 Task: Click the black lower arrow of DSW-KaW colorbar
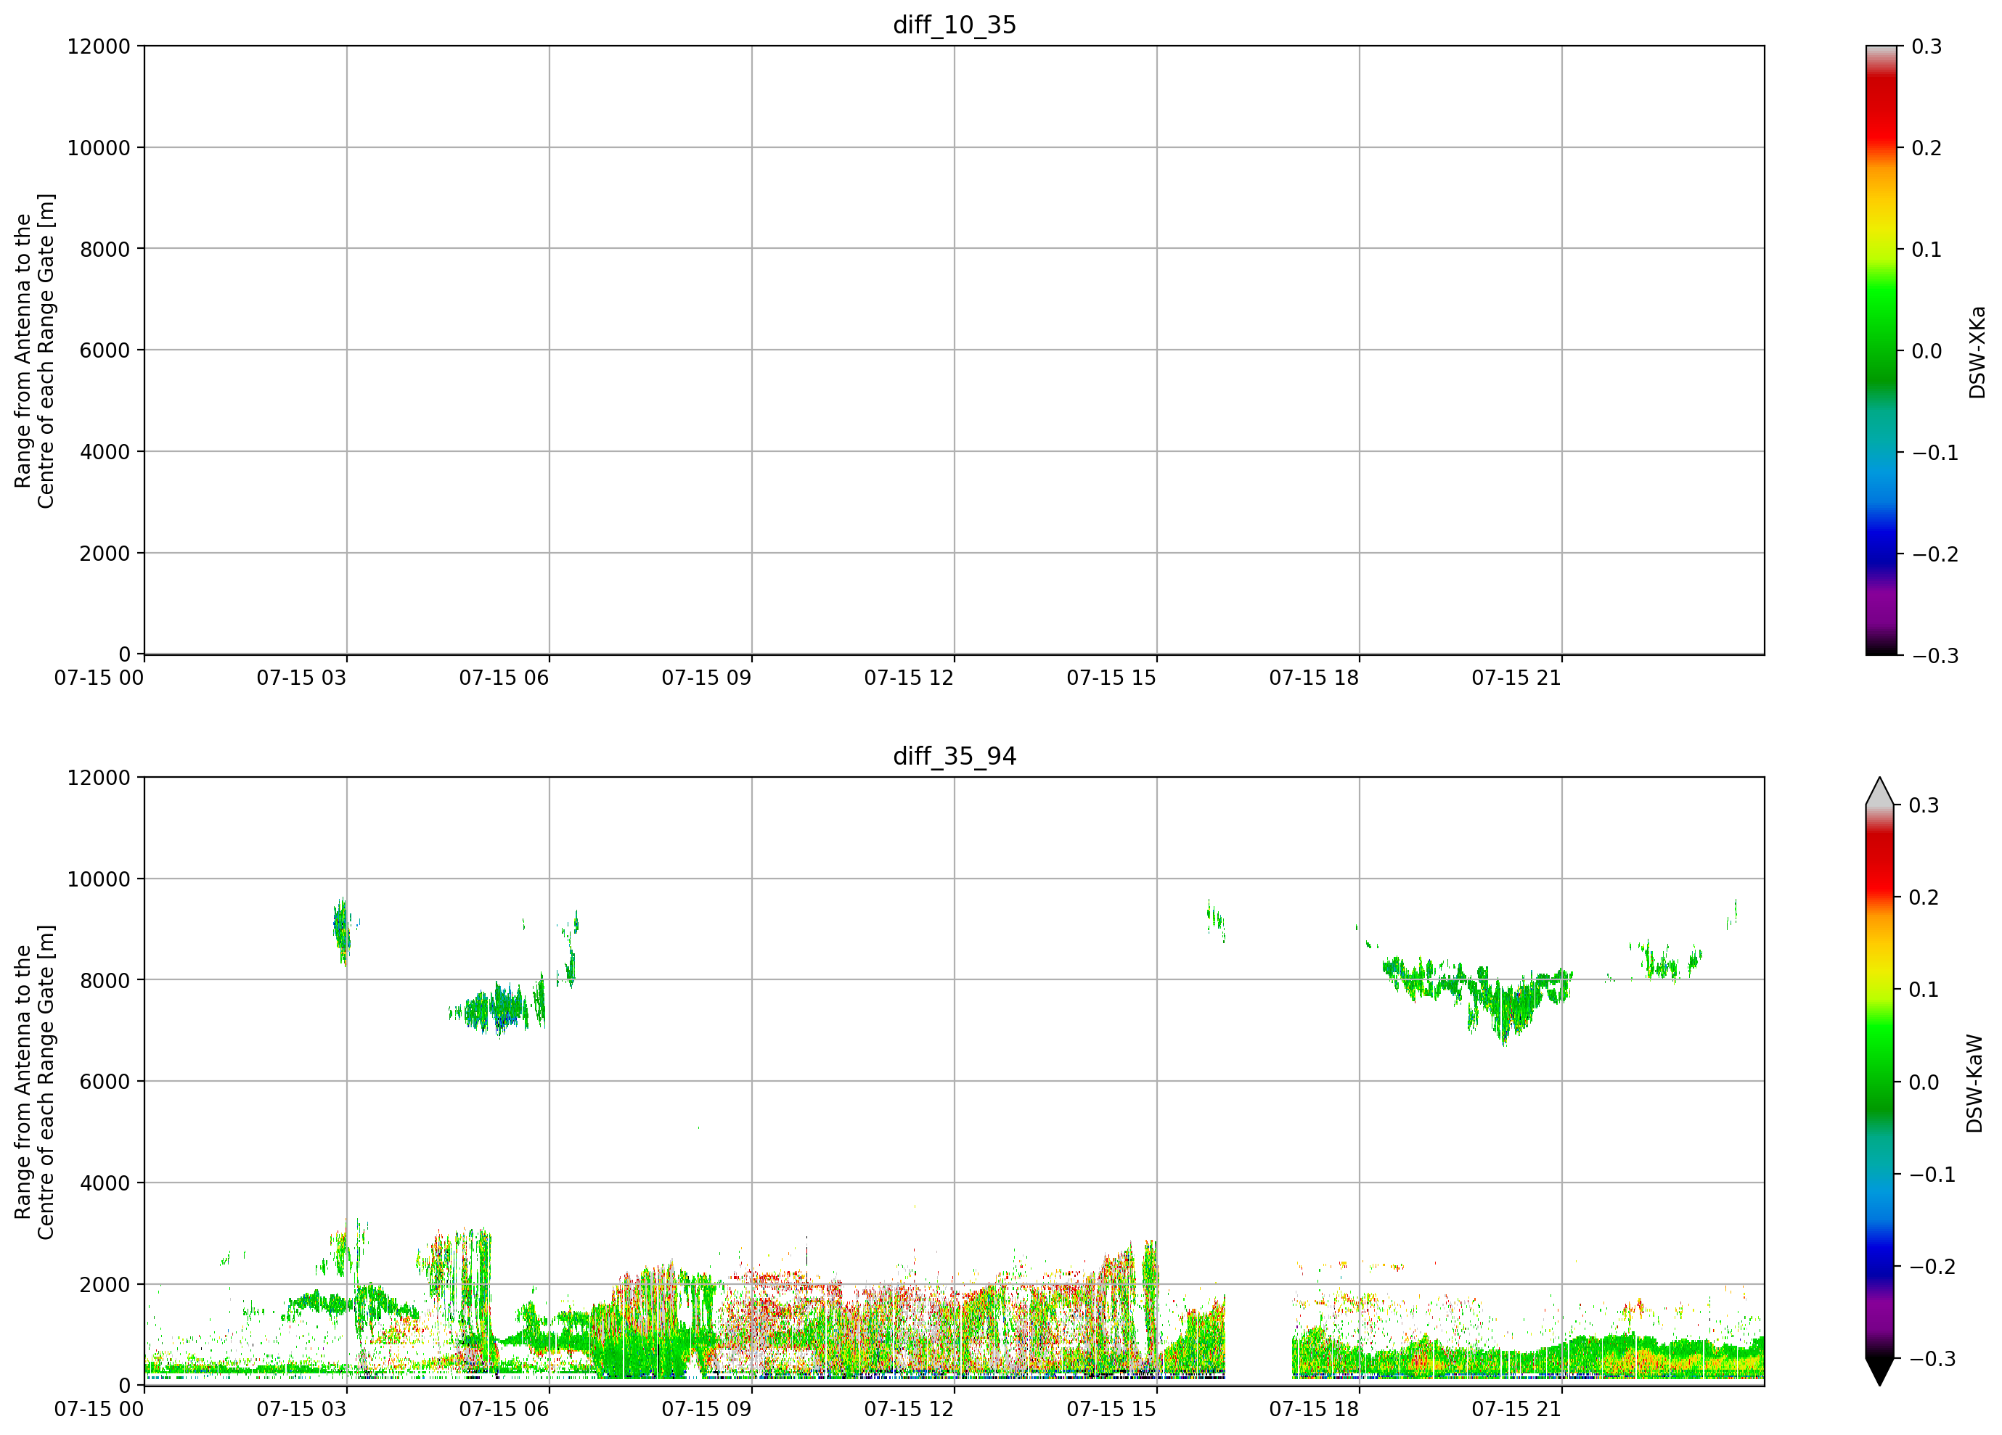1879,1371
